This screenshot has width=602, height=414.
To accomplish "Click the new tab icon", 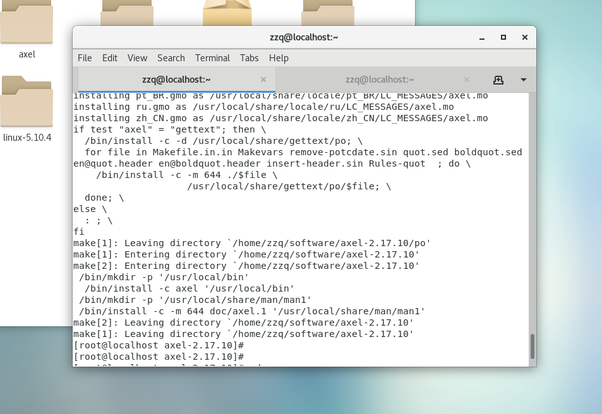I will coord(498,80).
